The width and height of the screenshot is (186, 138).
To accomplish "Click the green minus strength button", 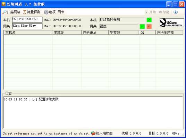I will (142, 26).
